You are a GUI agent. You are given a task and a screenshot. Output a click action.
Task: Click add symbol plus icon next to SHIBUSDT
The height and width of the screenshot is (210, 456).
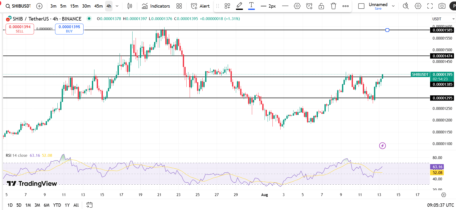coord(39,6)
